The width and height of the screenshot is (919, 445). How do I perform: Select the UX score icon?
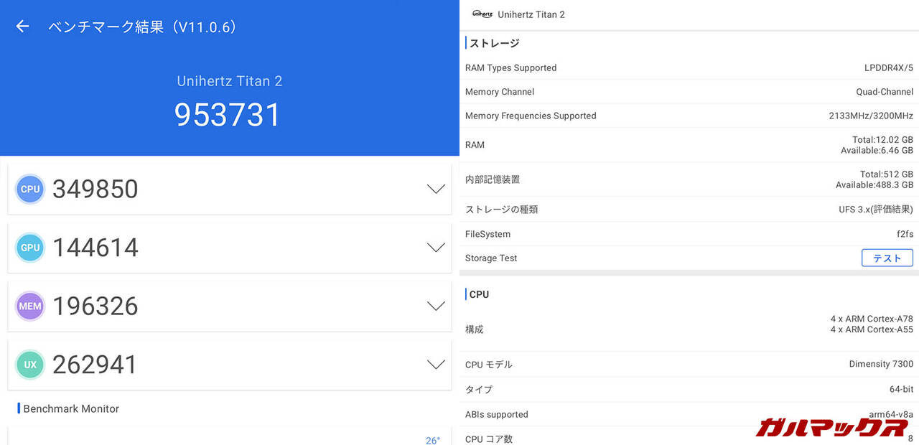[29, 365]
